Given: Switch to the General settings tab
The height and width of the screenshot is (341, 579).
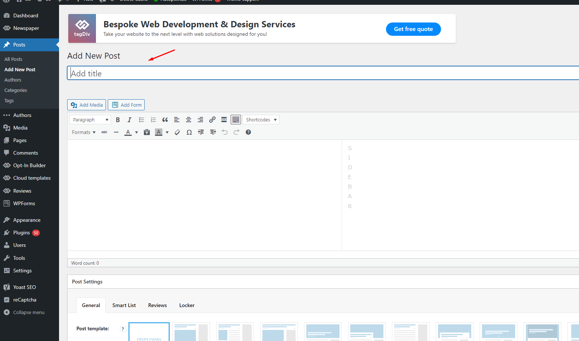Looking at the screenshot, I should pos(91,305).
